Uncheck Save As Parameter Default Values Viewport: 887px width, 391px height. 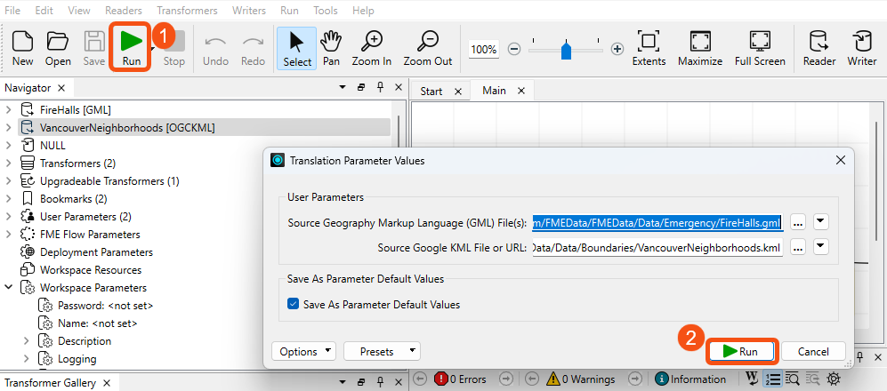(294, 304)
